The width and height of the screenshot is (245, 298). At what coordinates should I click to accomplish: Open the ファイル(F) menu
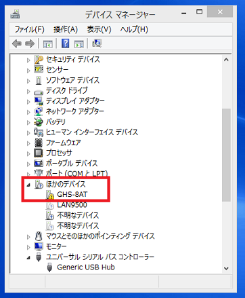coord(30,29)
